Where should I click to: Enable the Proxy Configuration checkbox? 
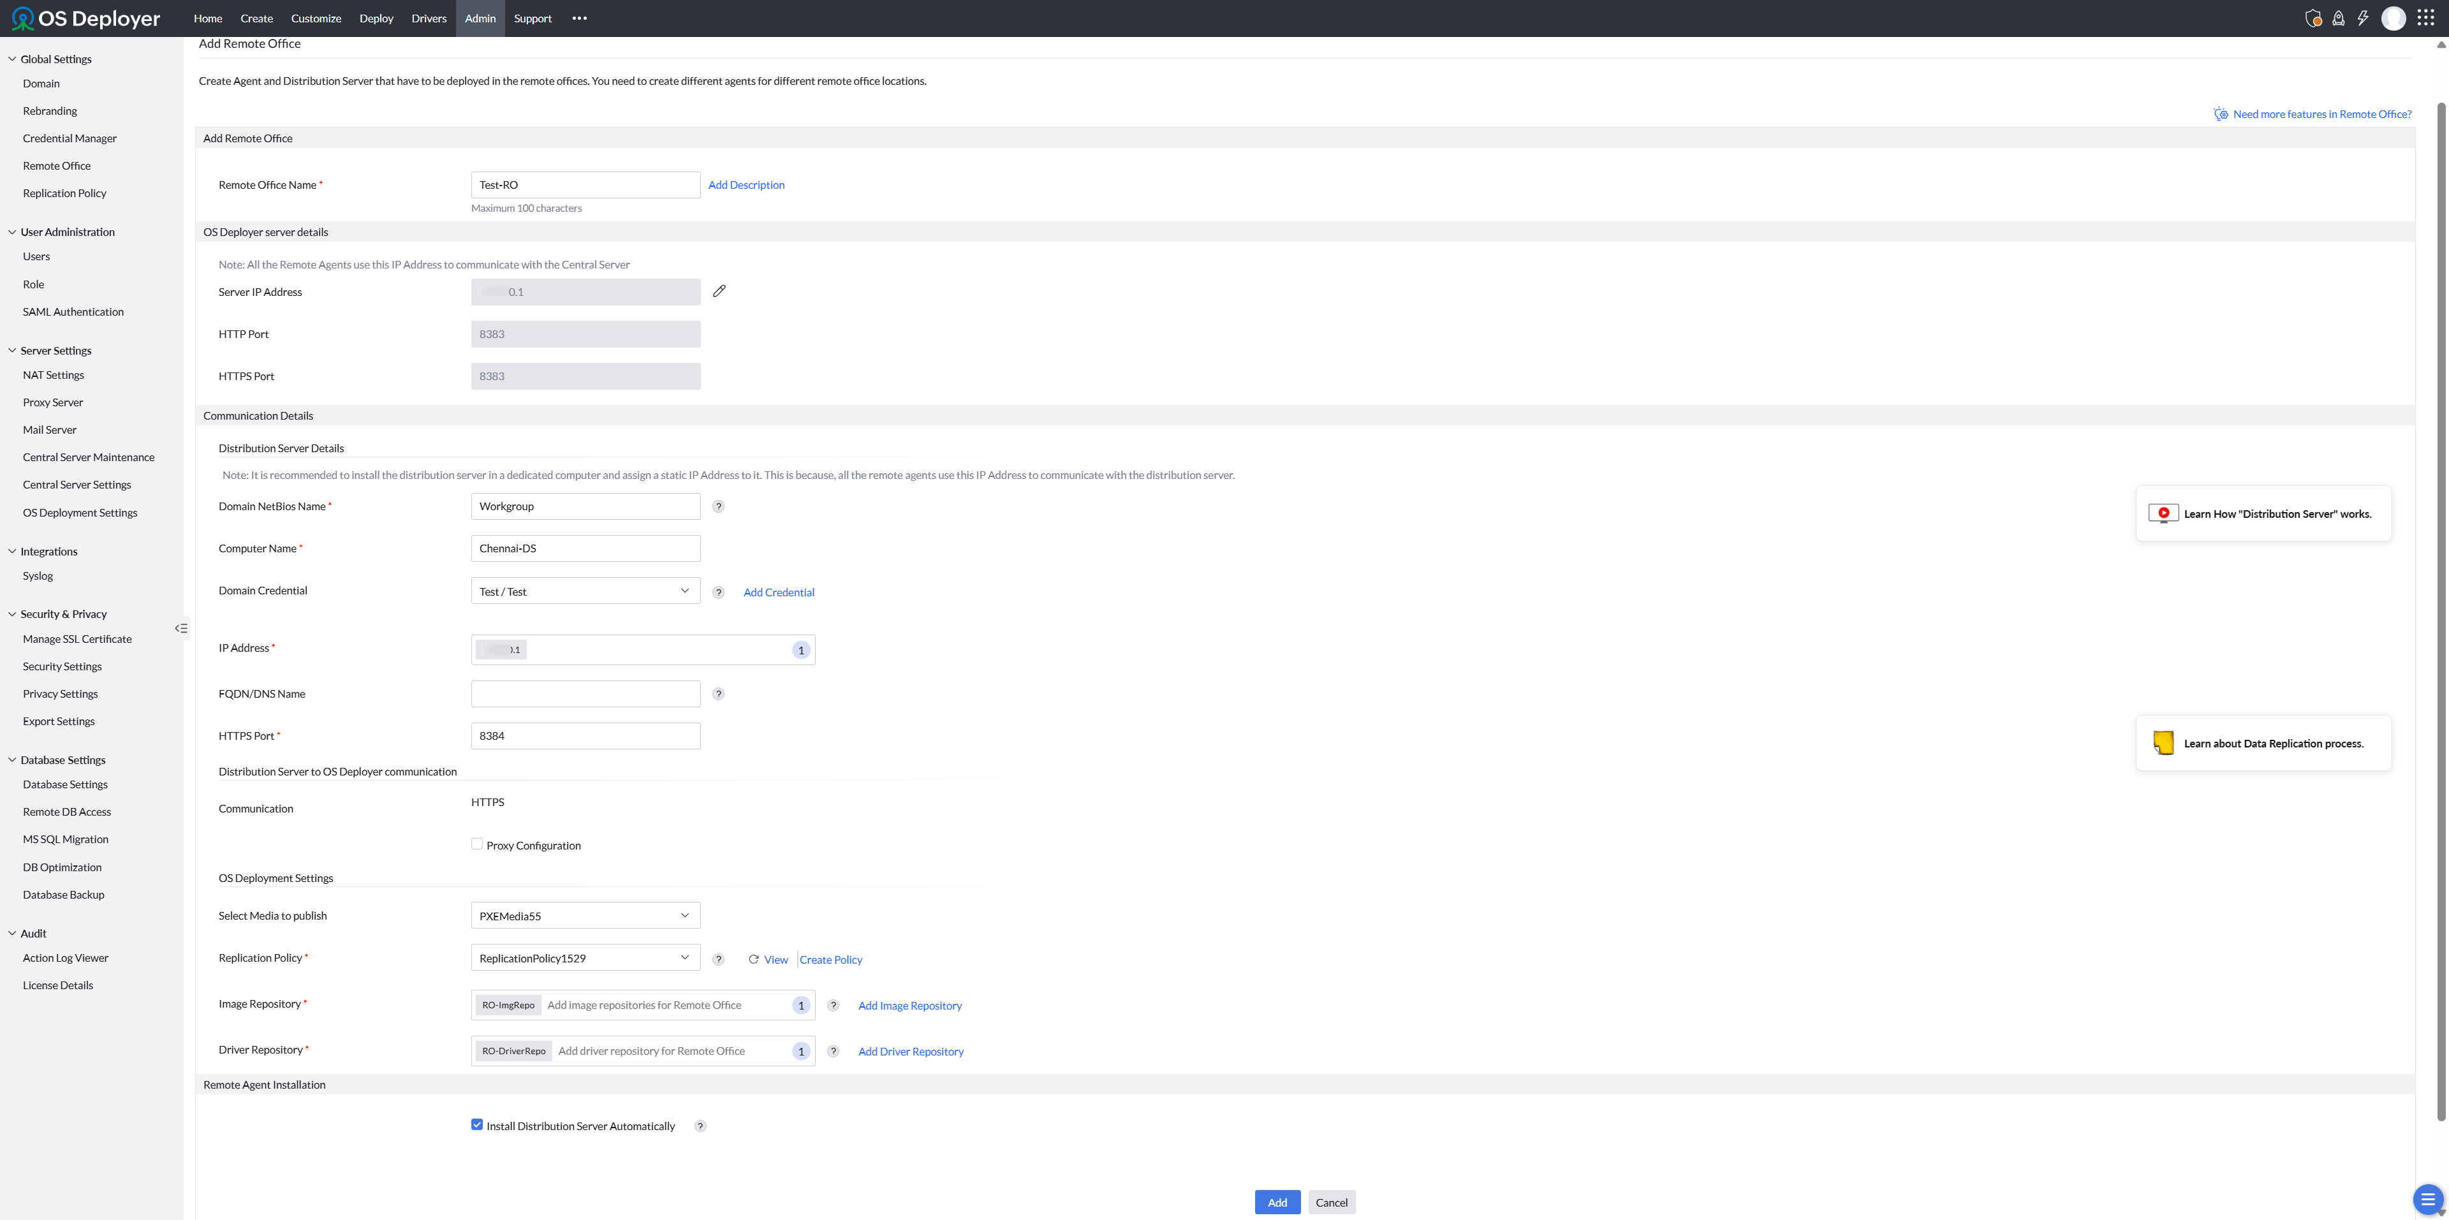(x=476, y=844)
